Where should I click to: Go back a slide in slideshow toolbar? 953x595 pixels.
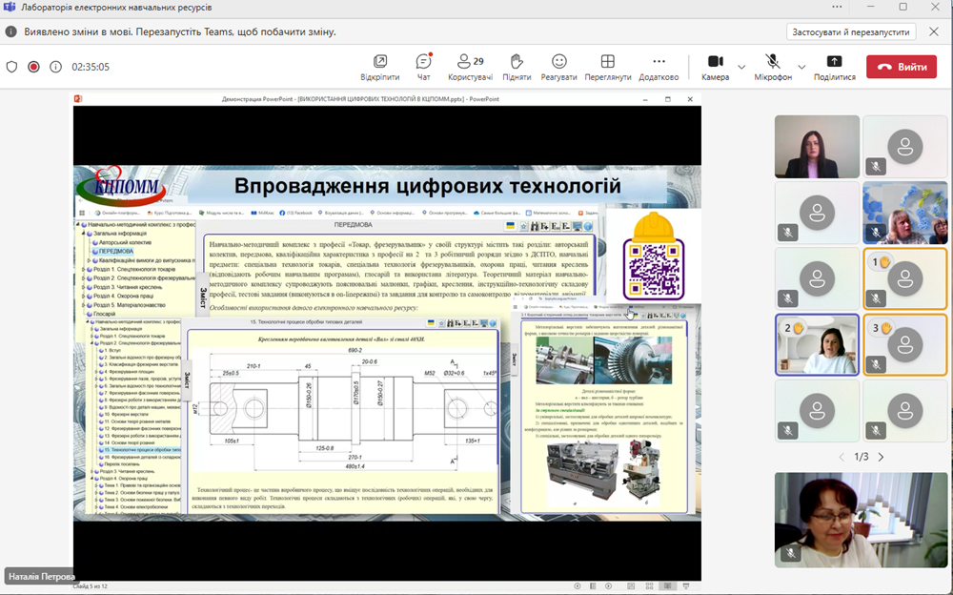coord(577,585)
